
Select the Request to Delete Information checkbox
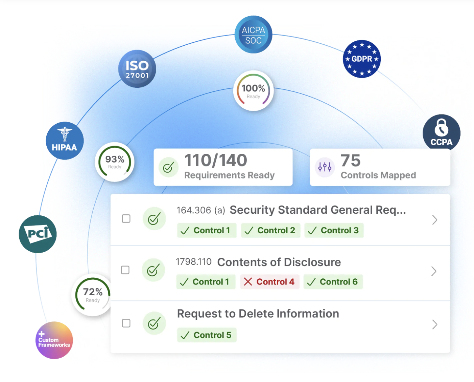click(126, 323)
